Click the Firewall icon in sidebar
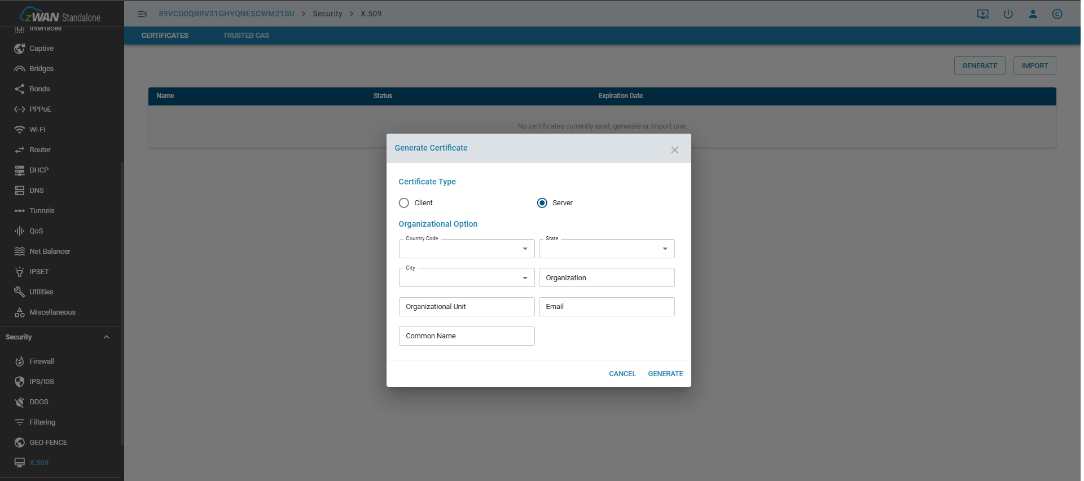 [x=20, y=361]
